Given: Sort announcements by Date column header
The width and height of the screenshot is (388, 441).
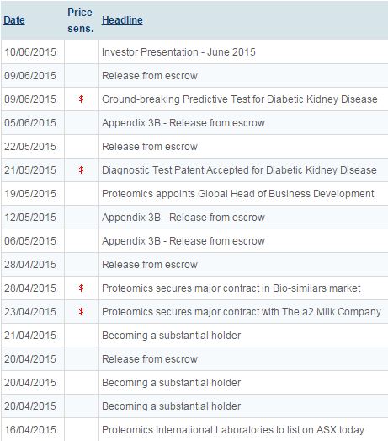Looking at the screenshot, I should 14,20.
